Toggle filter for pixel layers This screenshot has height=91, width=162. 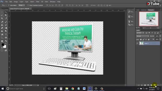[x=146, y=33]
